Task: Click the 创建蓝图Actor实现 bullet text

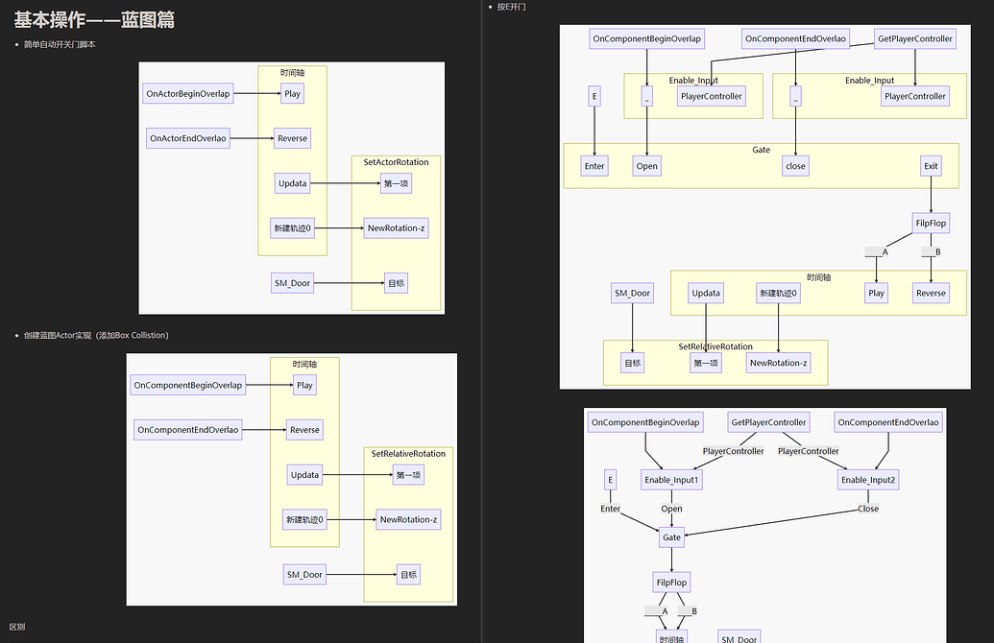Action: click(x=96, y=335)
